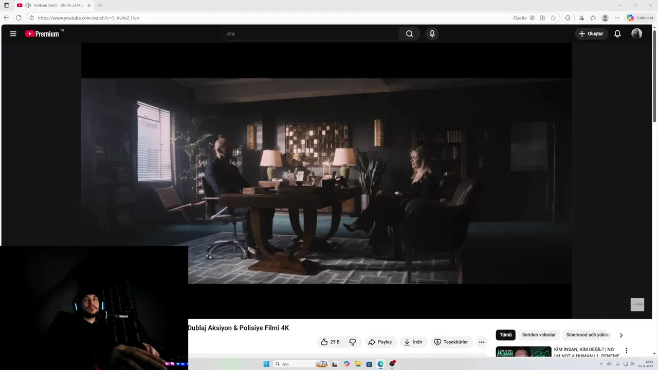
Task: Focus the YouTube Ara search field
Action: pos(310,34)
